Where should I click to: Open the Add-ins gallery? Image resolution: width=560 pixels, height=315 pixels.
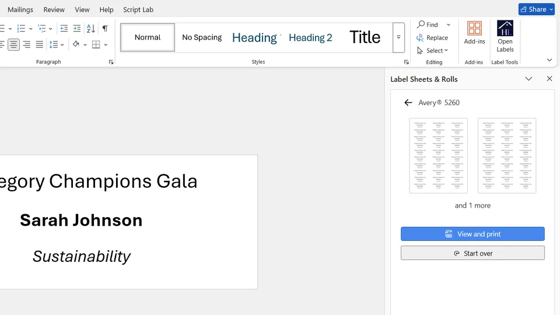click(474, 33)
